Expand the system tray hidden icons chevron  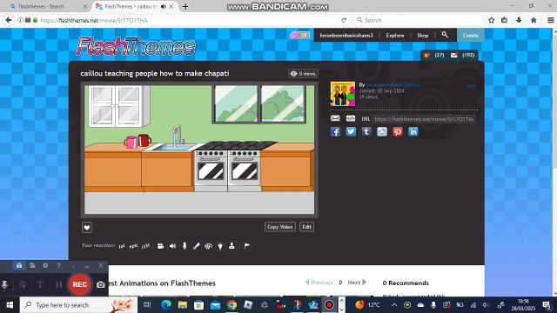click(x=394, y=305)
